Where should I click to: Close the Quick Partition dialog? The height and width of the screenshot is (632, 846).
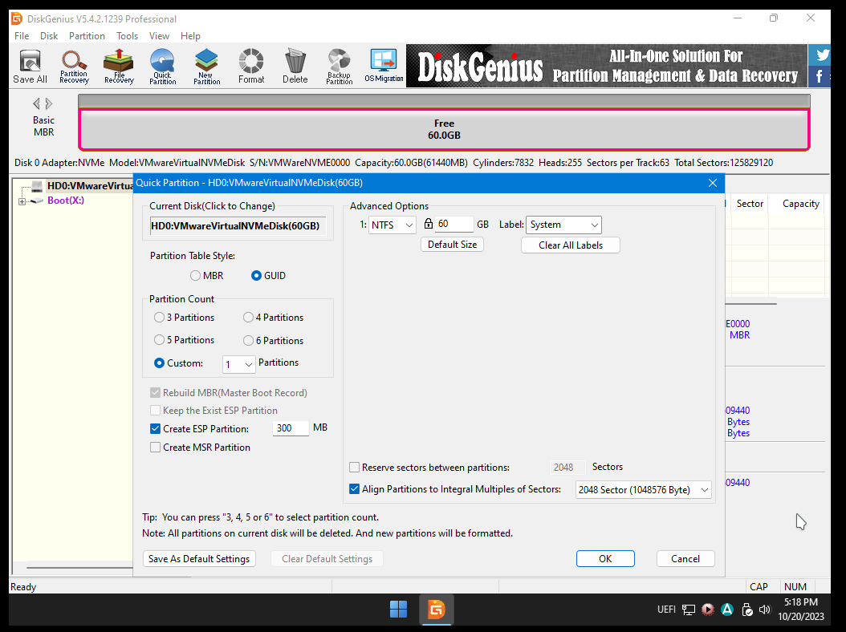coord(713,183)
